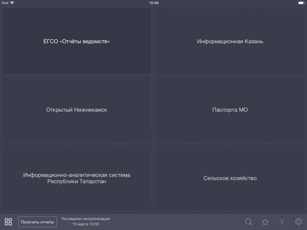
Task: Tap the Wi-Fi status icon
Action: (x=12, y=3)
